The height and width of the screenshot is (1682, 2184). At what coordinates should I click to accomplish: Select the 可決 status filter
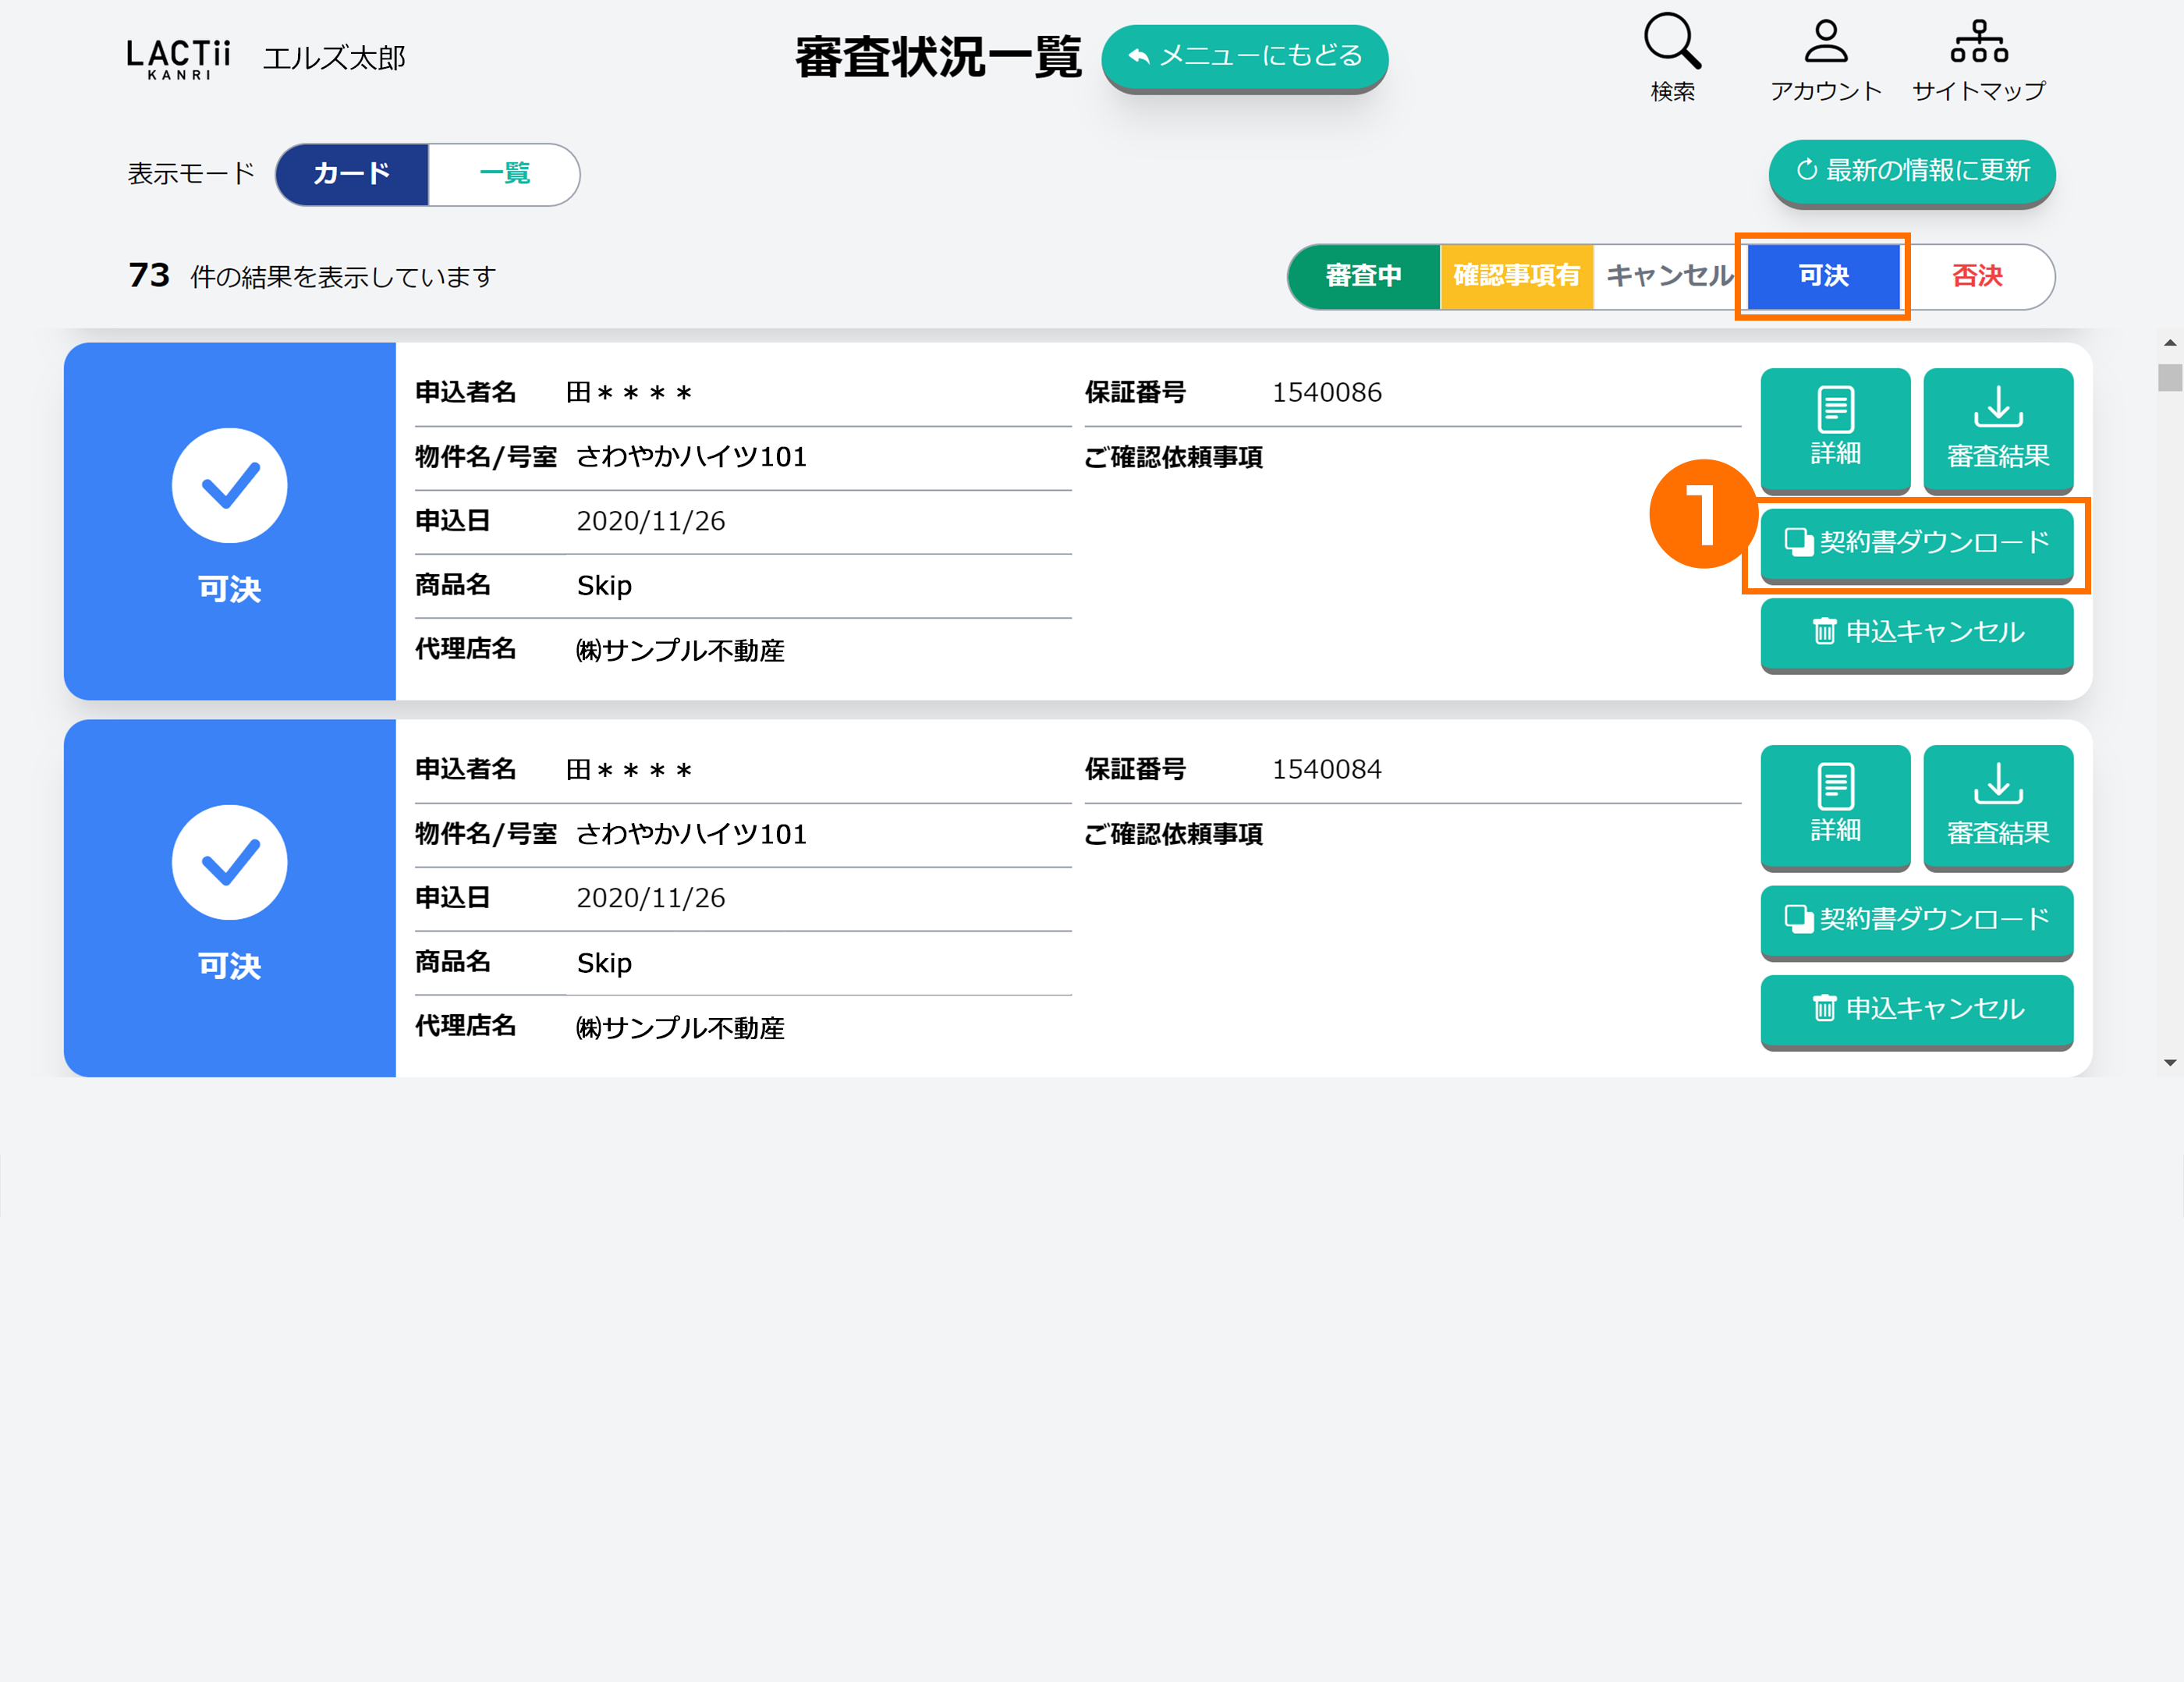click(1823, 276)
